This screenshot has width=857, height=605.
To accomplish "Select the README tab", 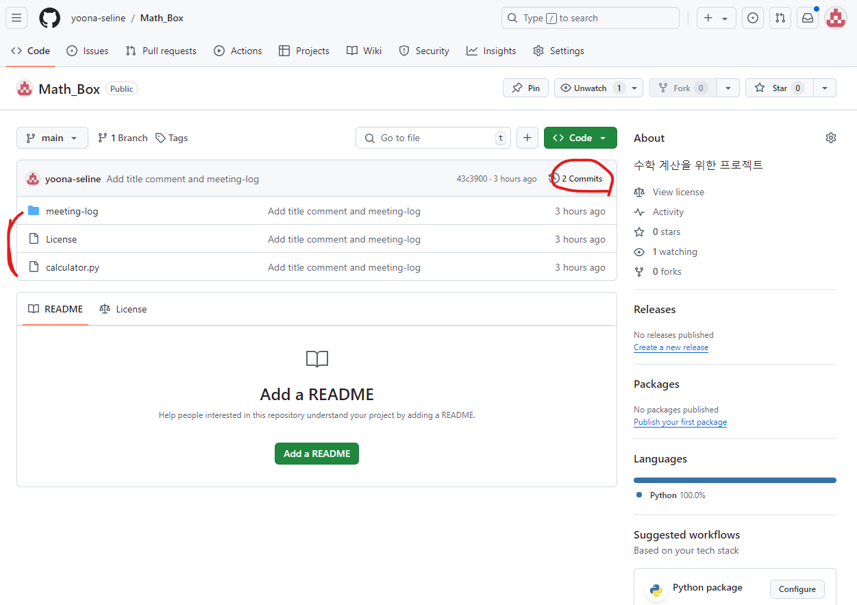I will [x=55, y=309].
